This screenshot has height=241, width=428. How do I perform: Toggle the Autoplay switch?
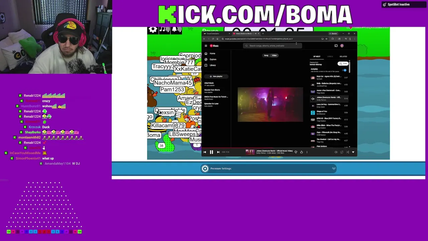pos(344,70)
